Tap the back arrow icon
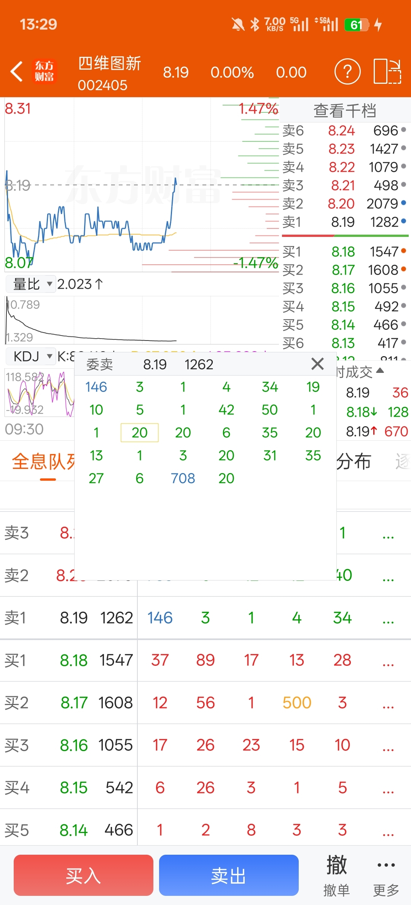 click(16, 71)
